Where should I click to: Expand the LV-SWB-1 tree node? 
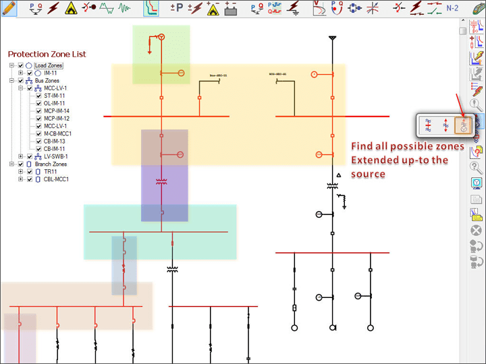(x=21, y=156)
